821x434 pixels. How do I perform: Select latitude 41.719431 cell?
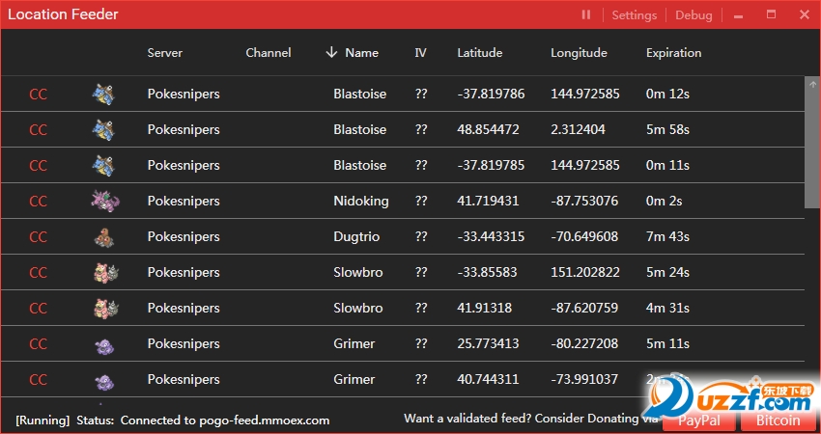pyautogui.click(x=488, y=201)
